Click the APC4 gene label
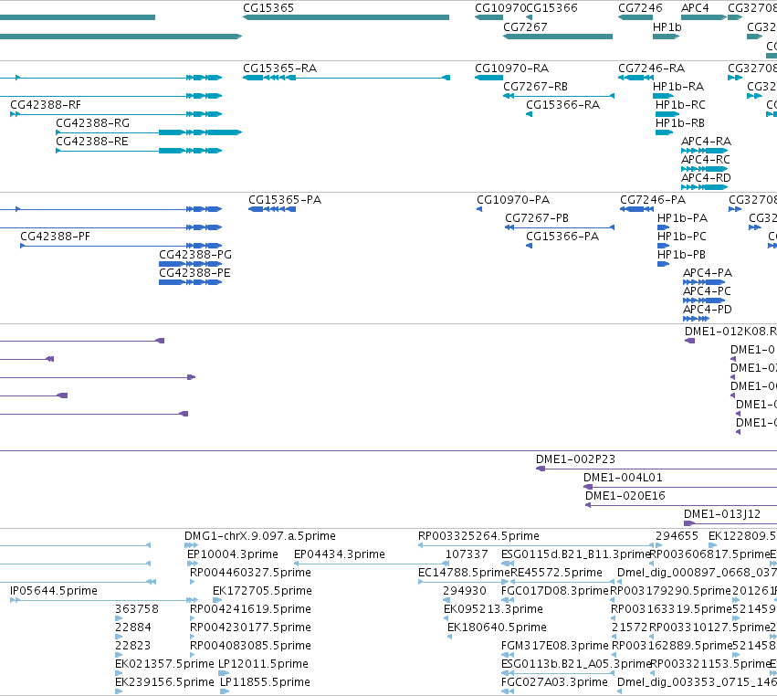This screenshot has width=777, height=696. (x=695, y=8)
